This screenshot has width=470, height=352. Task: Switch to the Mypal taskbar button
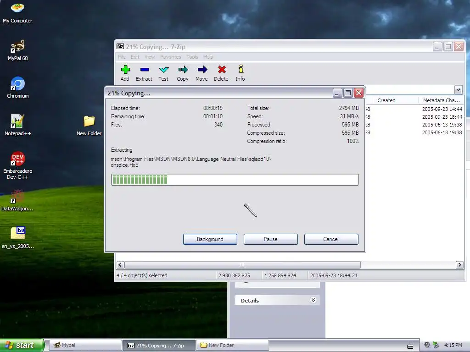85,346
